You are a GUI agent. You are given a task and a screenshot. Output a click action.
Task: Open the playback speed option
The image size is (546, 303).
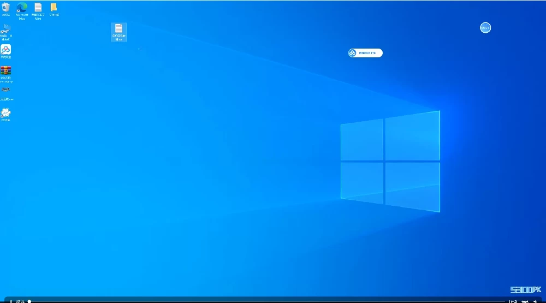513,301
